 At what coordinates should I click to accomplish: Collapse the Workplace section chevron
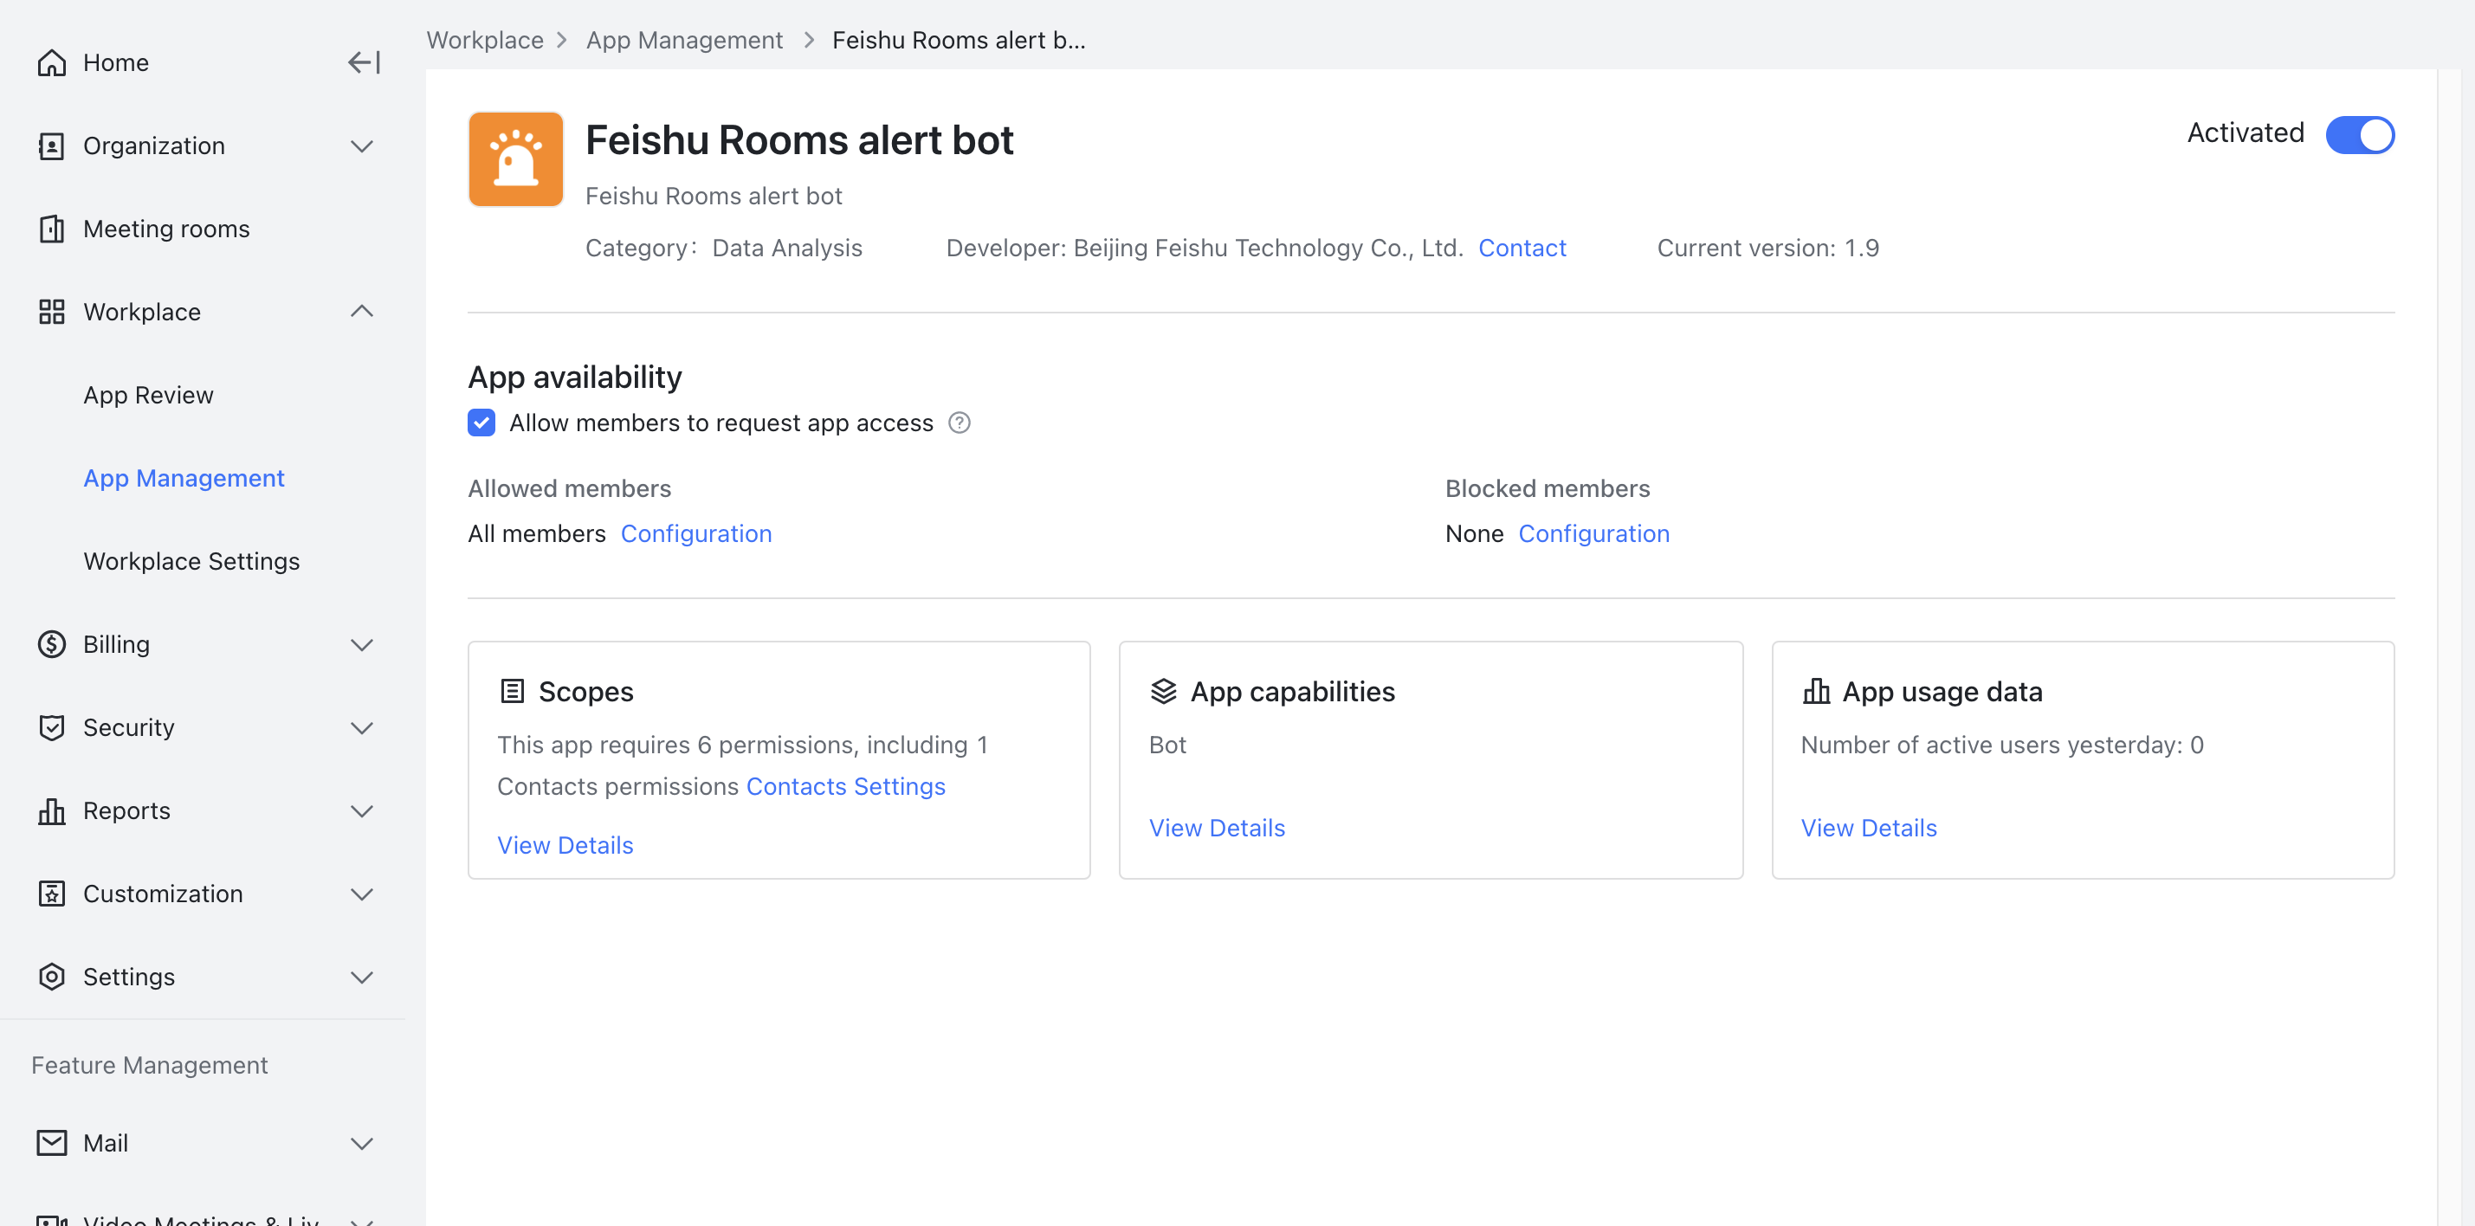coord(362,312)
